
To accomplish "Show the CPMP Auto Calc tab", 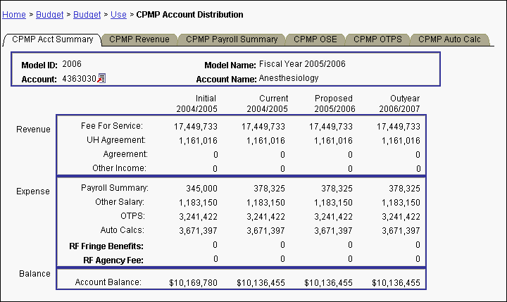I will coord(449,39).
